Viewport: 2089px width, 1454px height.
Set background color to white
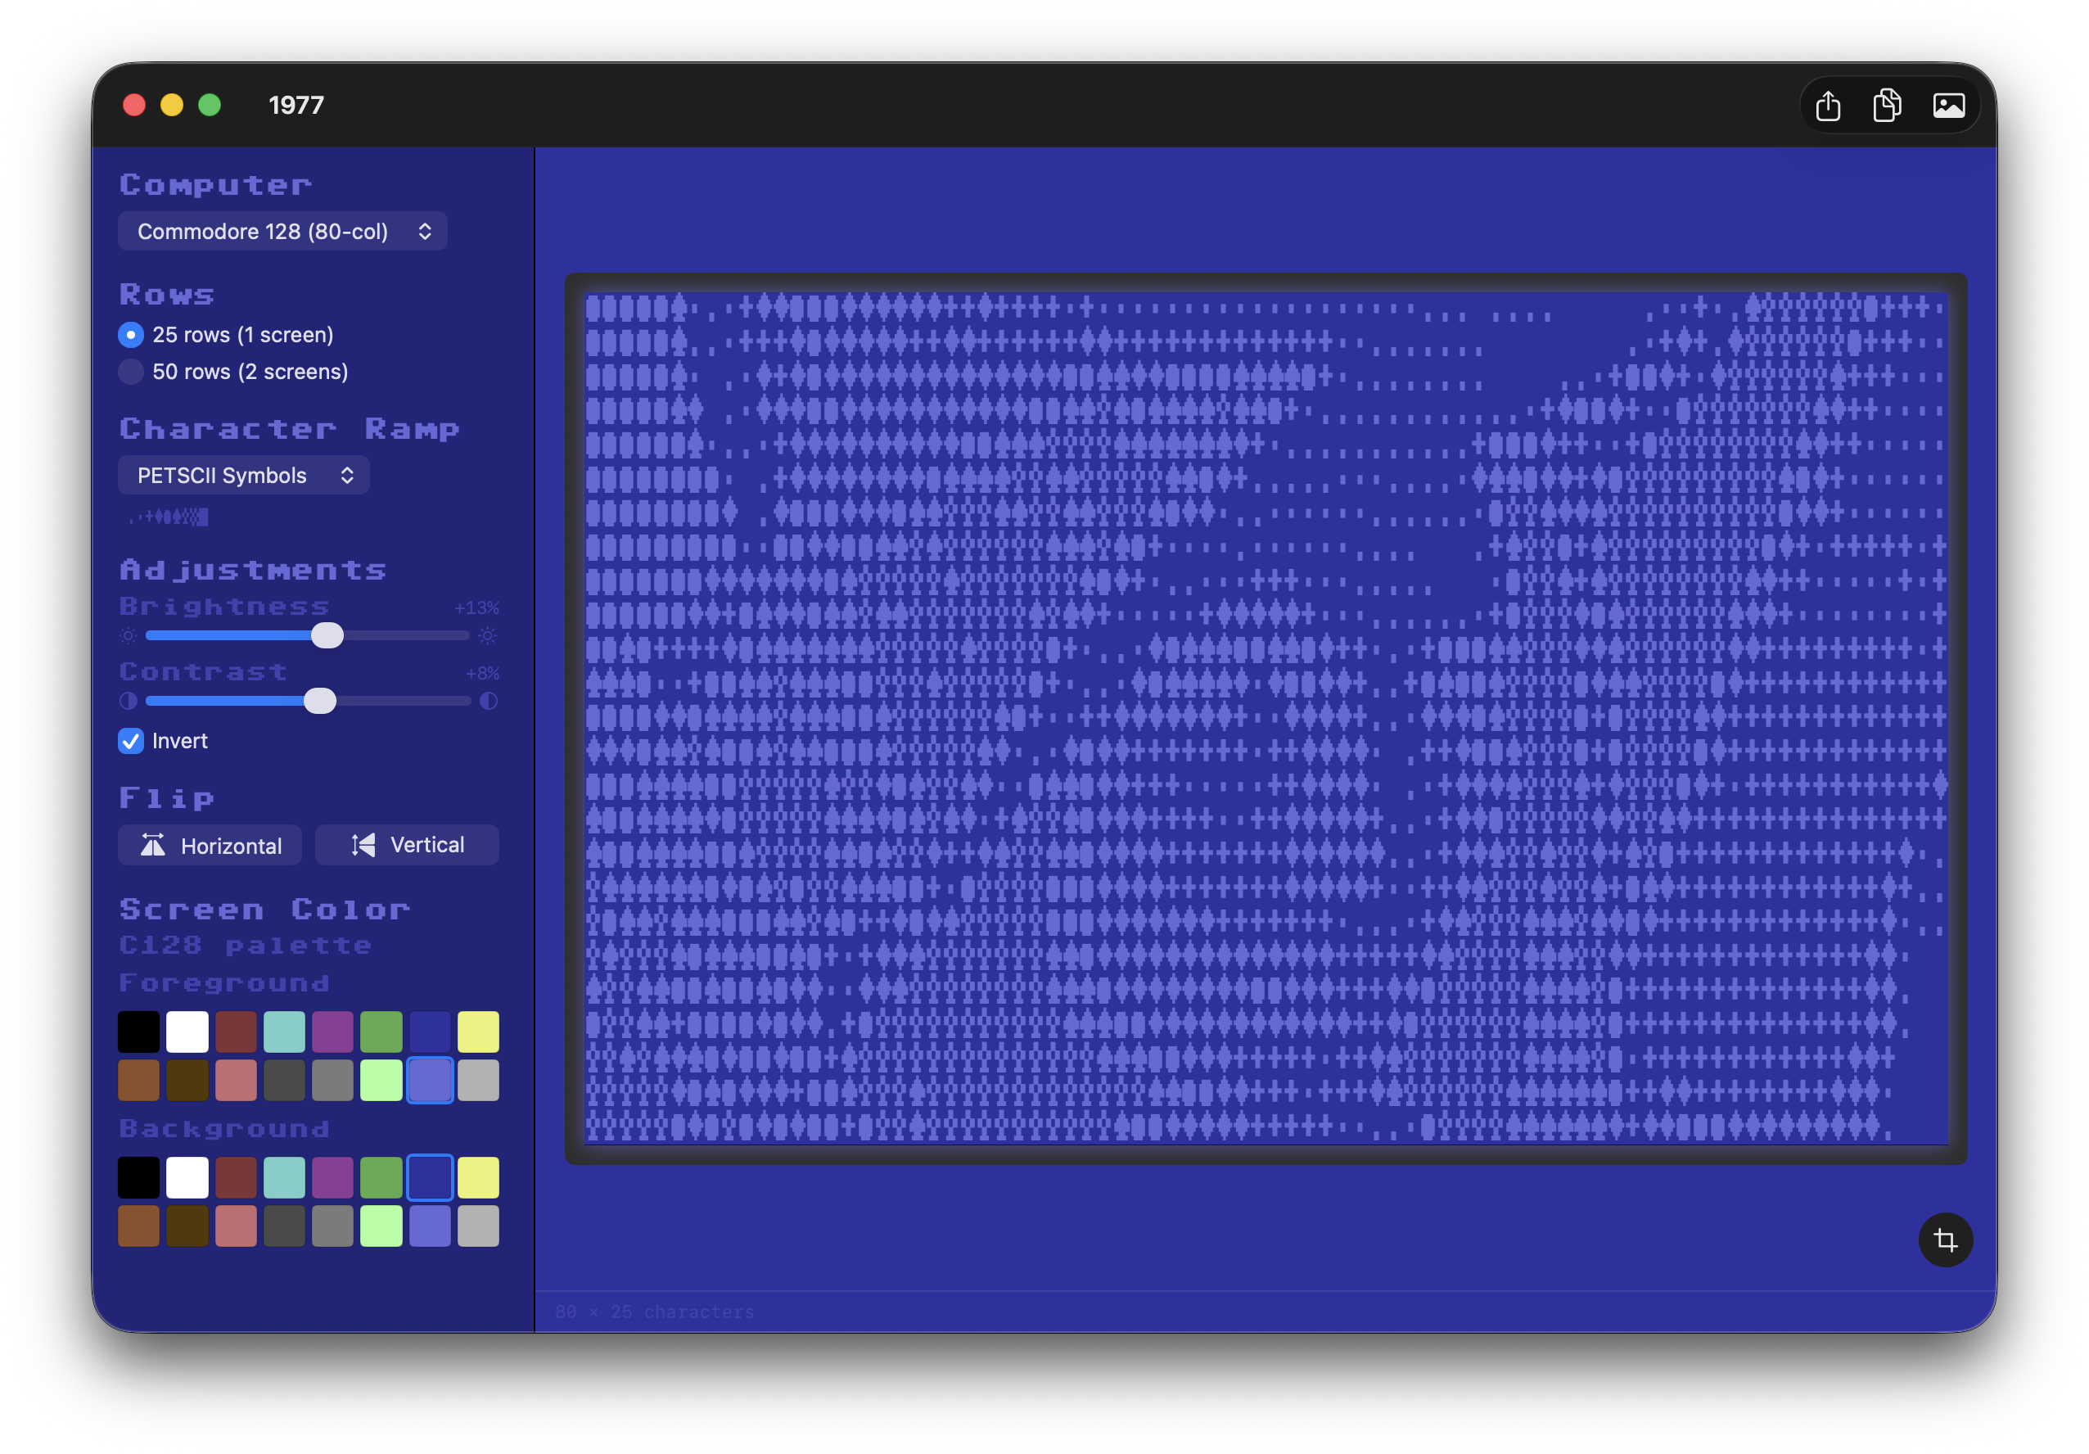(187, 1177)
